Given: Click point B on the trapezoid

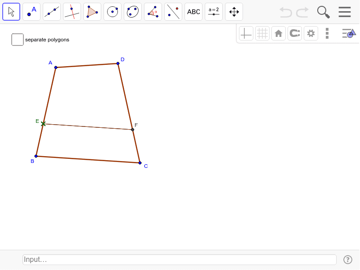Looking at the screenshot, I should click(36, 156).
